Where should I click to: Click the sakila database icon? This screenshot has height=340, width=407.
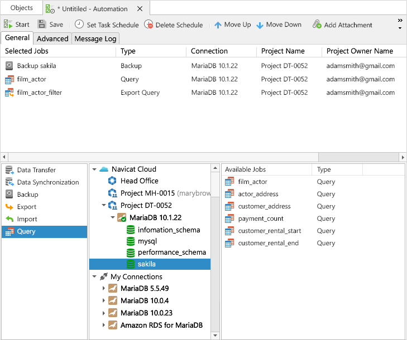(x=131, y=264)
